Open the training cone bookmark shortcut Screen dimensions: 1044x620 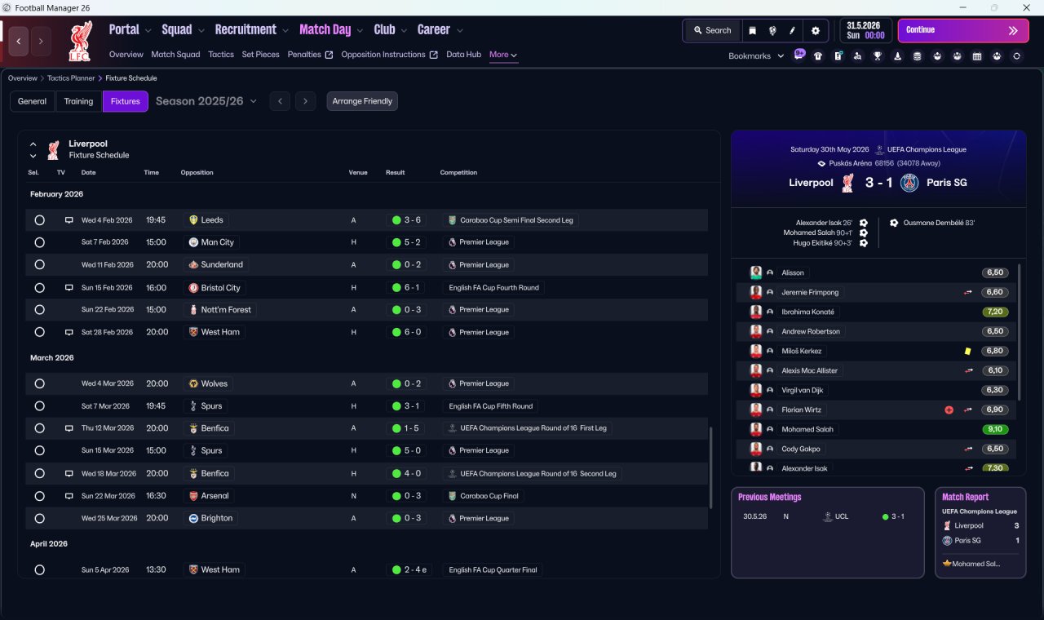897,56
